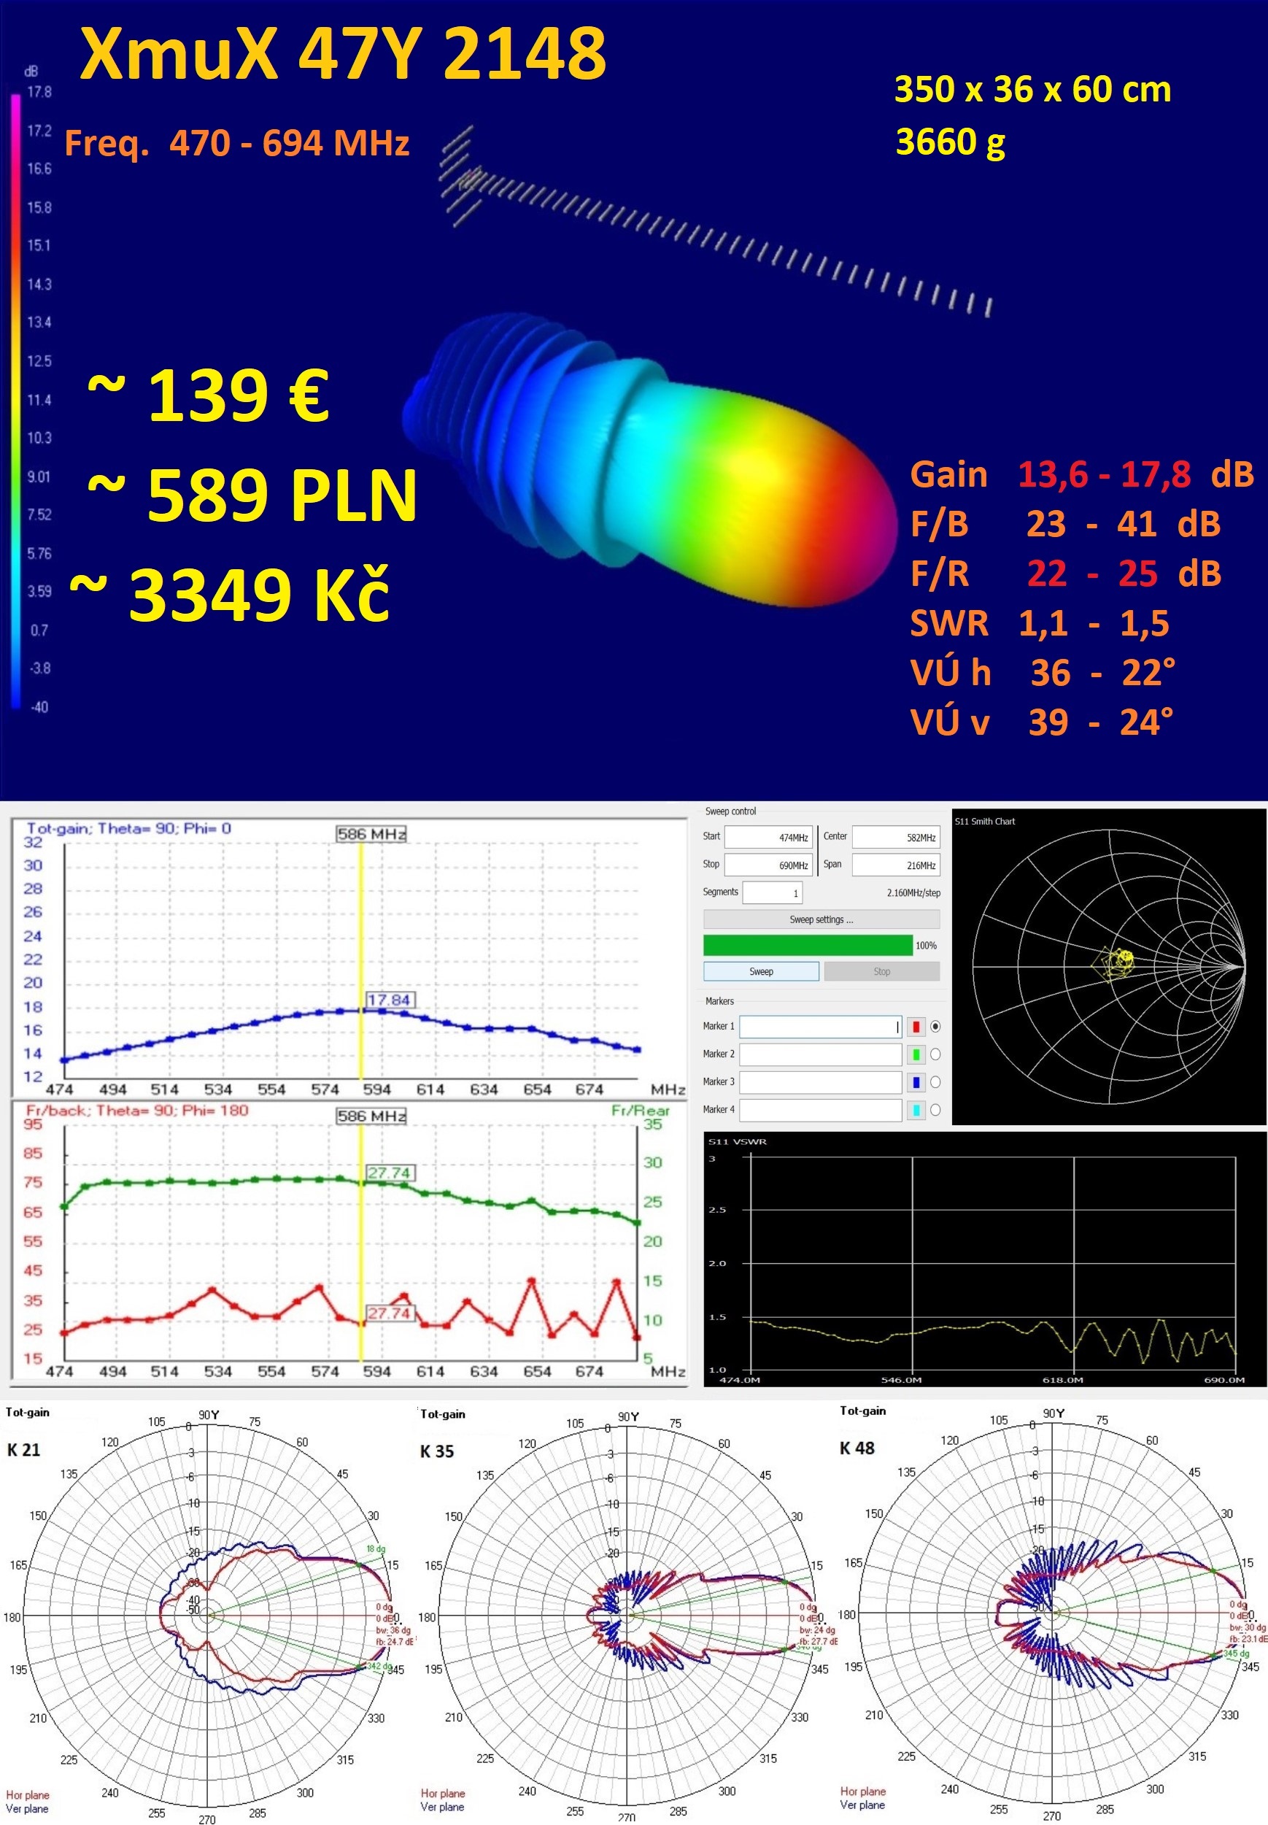Image resolution: width=1268 pixels, height=1825 pixels.
Task: Pick the green Marker 2 color swatch
Action: pos(916,1054)
